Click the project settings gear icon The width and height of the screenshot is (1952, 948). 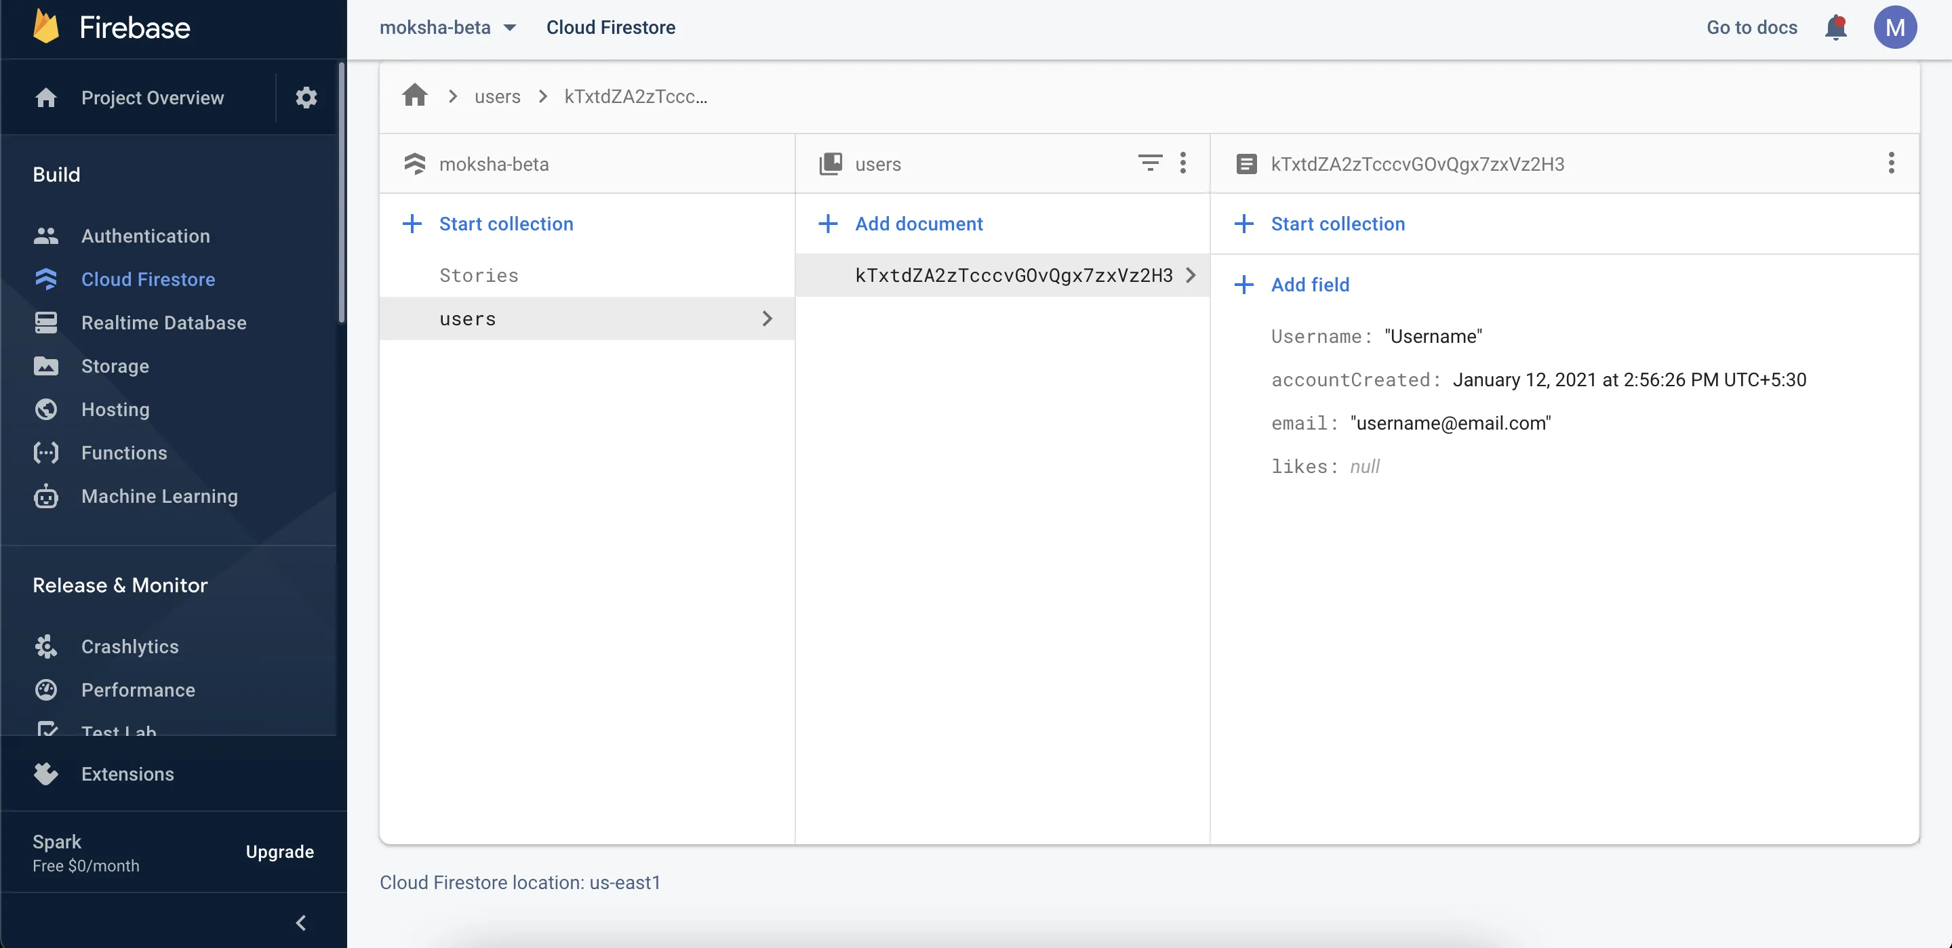pyautogui.click(x=306, y=98)
